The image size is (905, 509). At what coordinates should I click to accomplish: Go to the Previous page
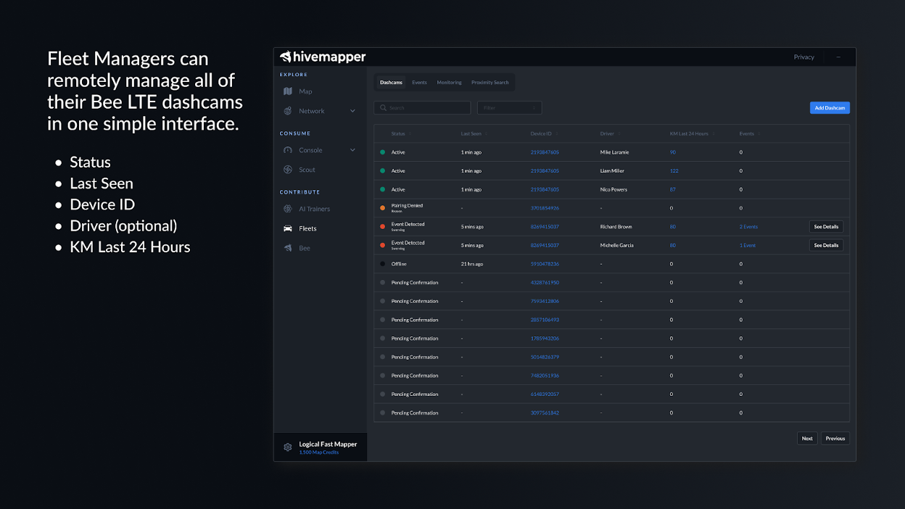(835, 439)
